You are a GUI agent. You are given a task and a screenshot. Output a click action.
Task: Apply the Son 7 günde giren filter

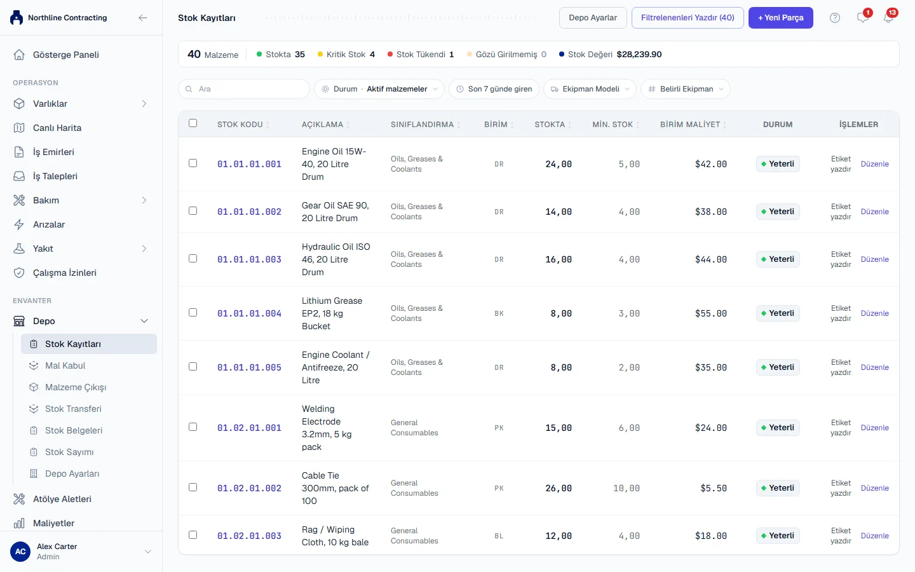coord(494,89)
